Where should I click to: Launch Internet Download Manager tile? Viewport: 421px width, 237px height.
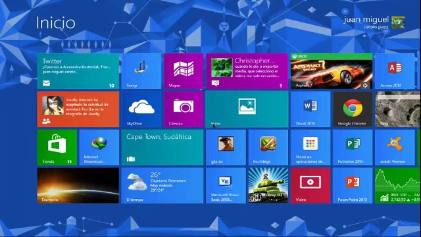point(99,147)
